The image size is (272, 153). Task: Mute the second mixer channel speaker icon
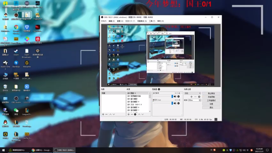(x=175, y=103)
